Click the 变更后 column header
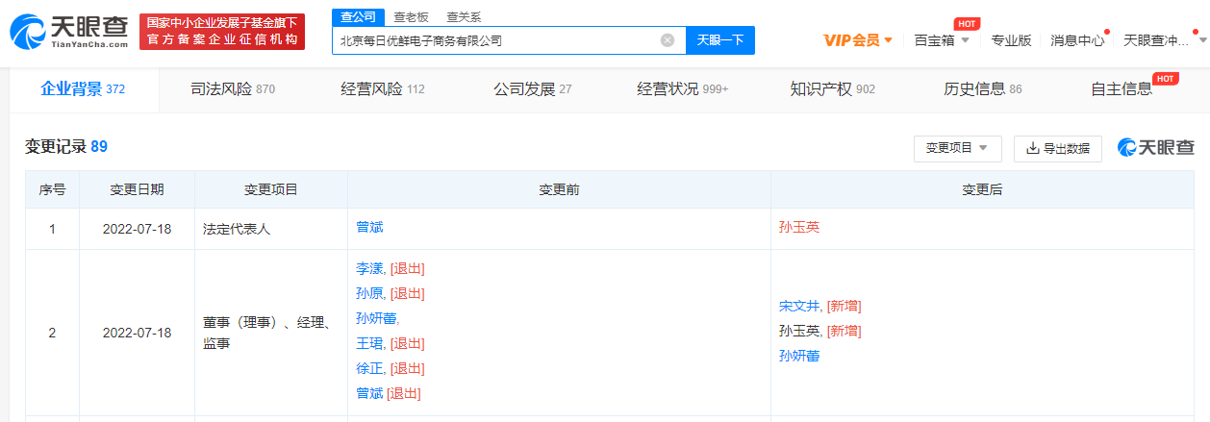 pyautogui.click(x=982, y=190)
